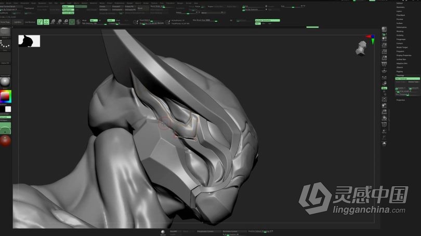The height and width of the screenshot is (236, 421).
Task: Select the Scale transform button
Action: tap(59, 22)
